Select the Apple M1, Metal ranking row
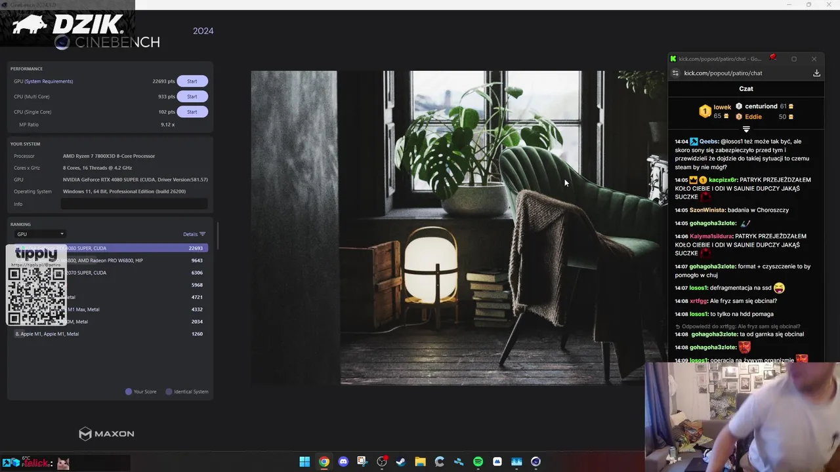Image resolution: width=840 pixels, height=472 pixels. 110,334
